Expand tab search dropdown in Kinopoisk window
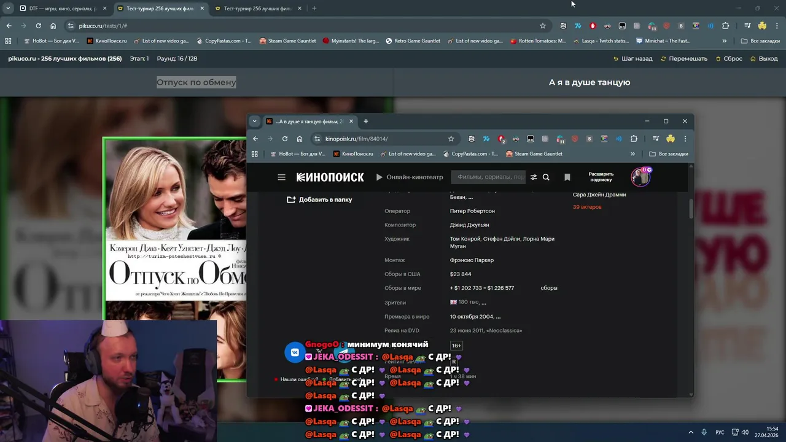The image size is (786, 442). tap(255, 121)
